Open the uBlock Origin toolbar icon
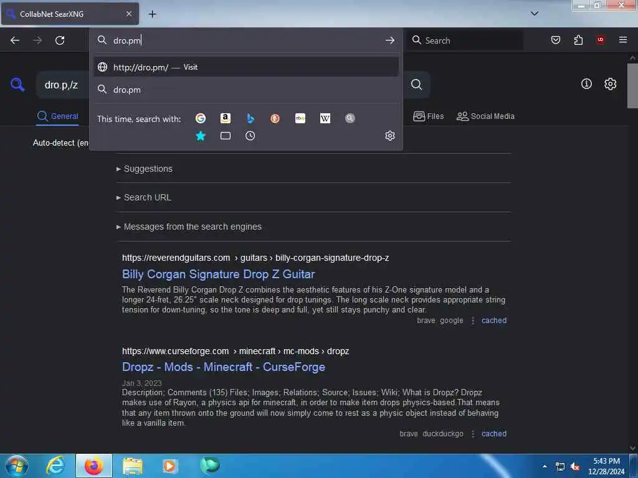Image resolution: width=638 pixels, height=478 pixels. (x=601, y=40)
